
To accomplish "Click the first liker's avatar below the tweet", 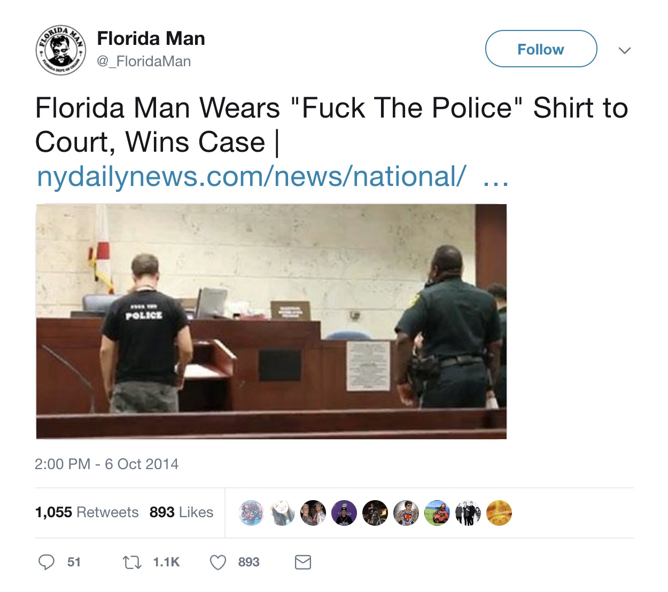I will click(x=251, y=513).
